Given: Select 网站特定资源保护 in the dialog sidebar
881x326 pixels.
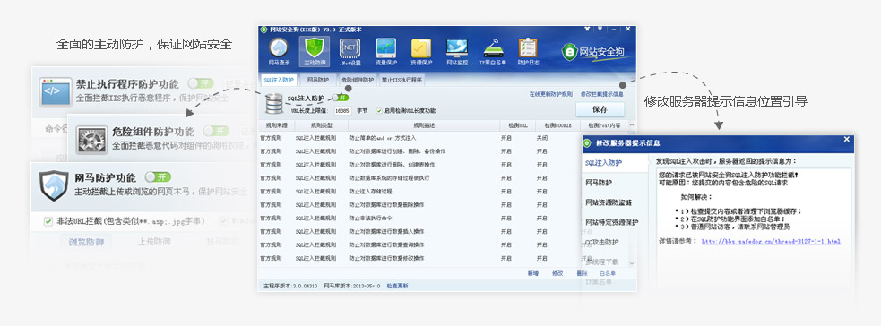Looking at the screenshot, I should tap(612, 222).
